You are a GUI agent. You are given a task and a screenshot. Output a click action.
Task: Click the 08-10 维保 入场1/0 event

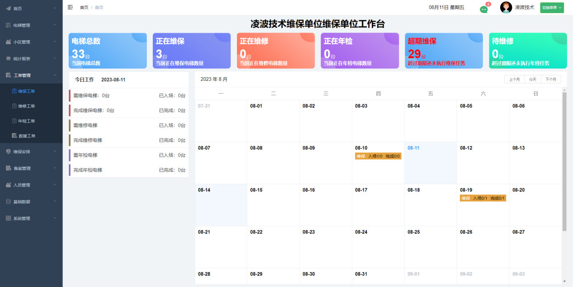[378, 156]
